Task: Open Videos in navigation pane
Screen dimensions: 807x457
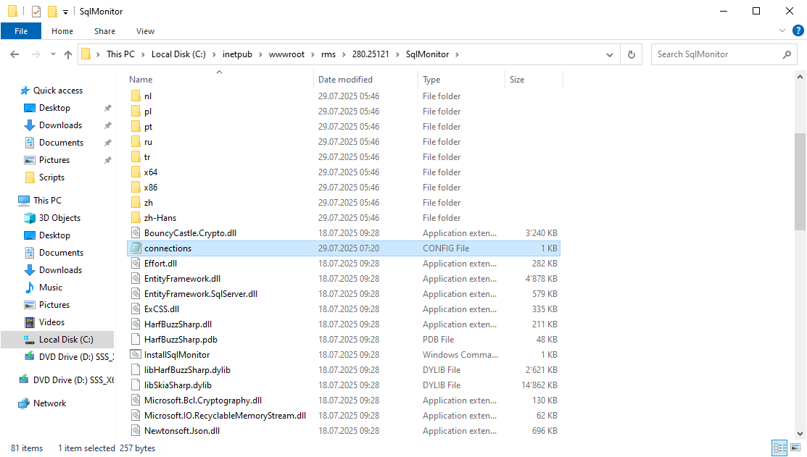Action: [x=51, y=322]
